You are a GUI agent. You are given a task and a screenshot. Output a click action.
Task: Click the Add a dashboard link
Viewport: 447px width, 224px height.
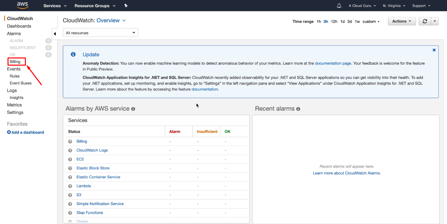pos(26,132)
